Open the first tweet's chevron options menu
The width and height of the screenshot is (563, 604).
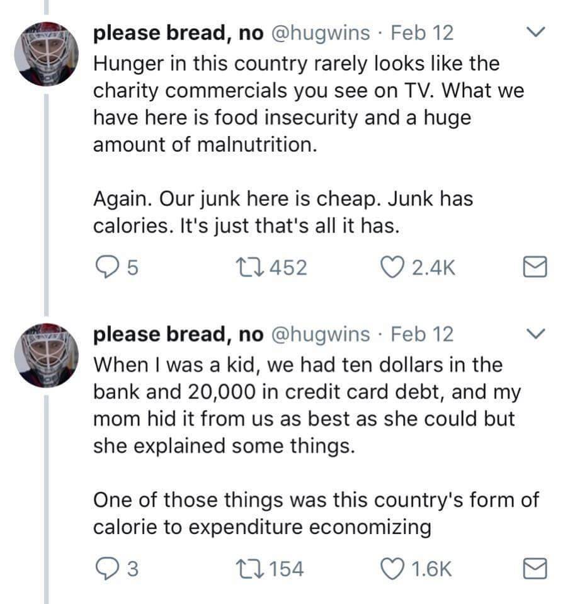[535, 32]
